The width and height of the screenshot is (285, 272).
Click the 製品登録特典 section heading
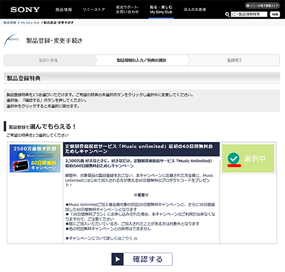(x=24, y=78)
